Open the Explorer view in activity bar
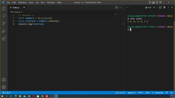 pos(4,8)
